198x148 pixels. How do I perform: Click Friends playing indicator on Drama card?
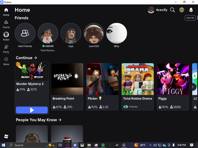(130, 107)
